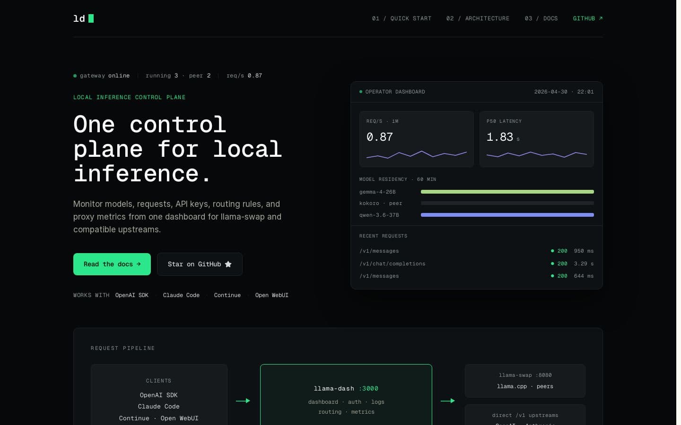The width and height of the screenshot is (681, 425).
Task: Click the REQ/S 0.87 metric value
Action: coord(380,137)
